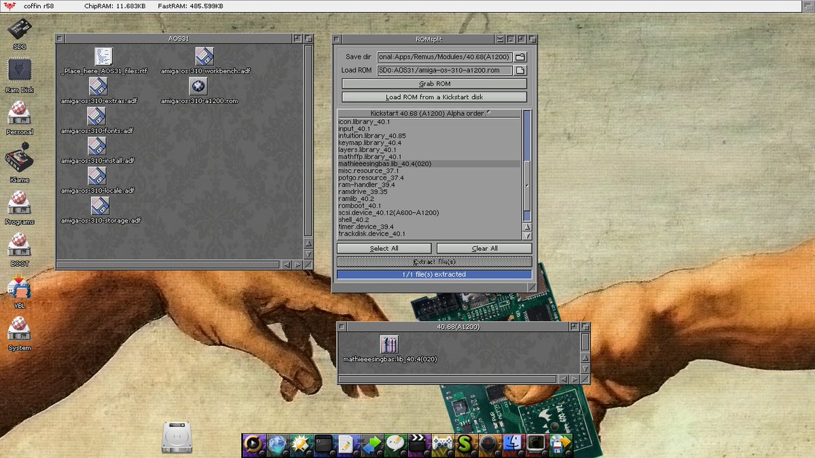815x458 pixels.
Task: Open the BOOT drive desktop icon
Action: pos(20,244)
